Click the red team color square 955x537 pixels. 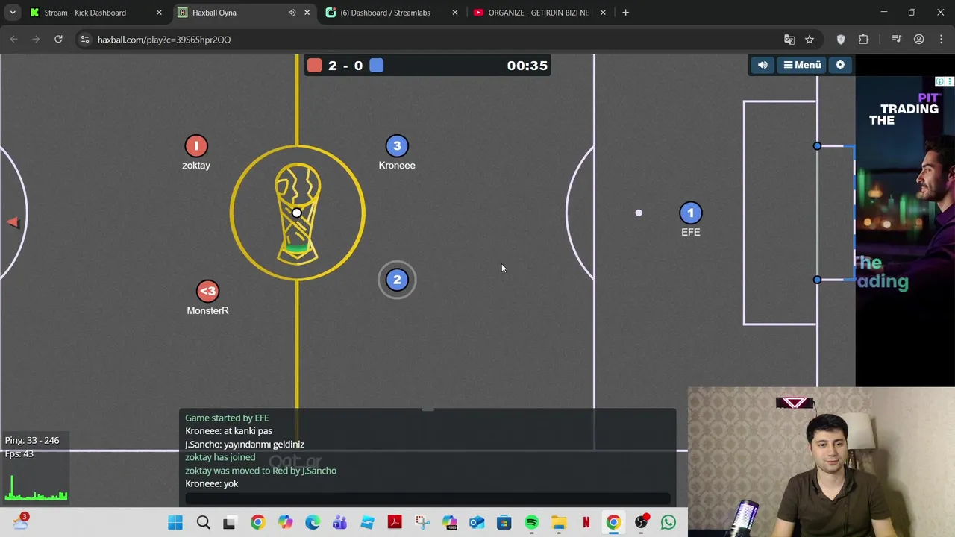click(314, 66)
